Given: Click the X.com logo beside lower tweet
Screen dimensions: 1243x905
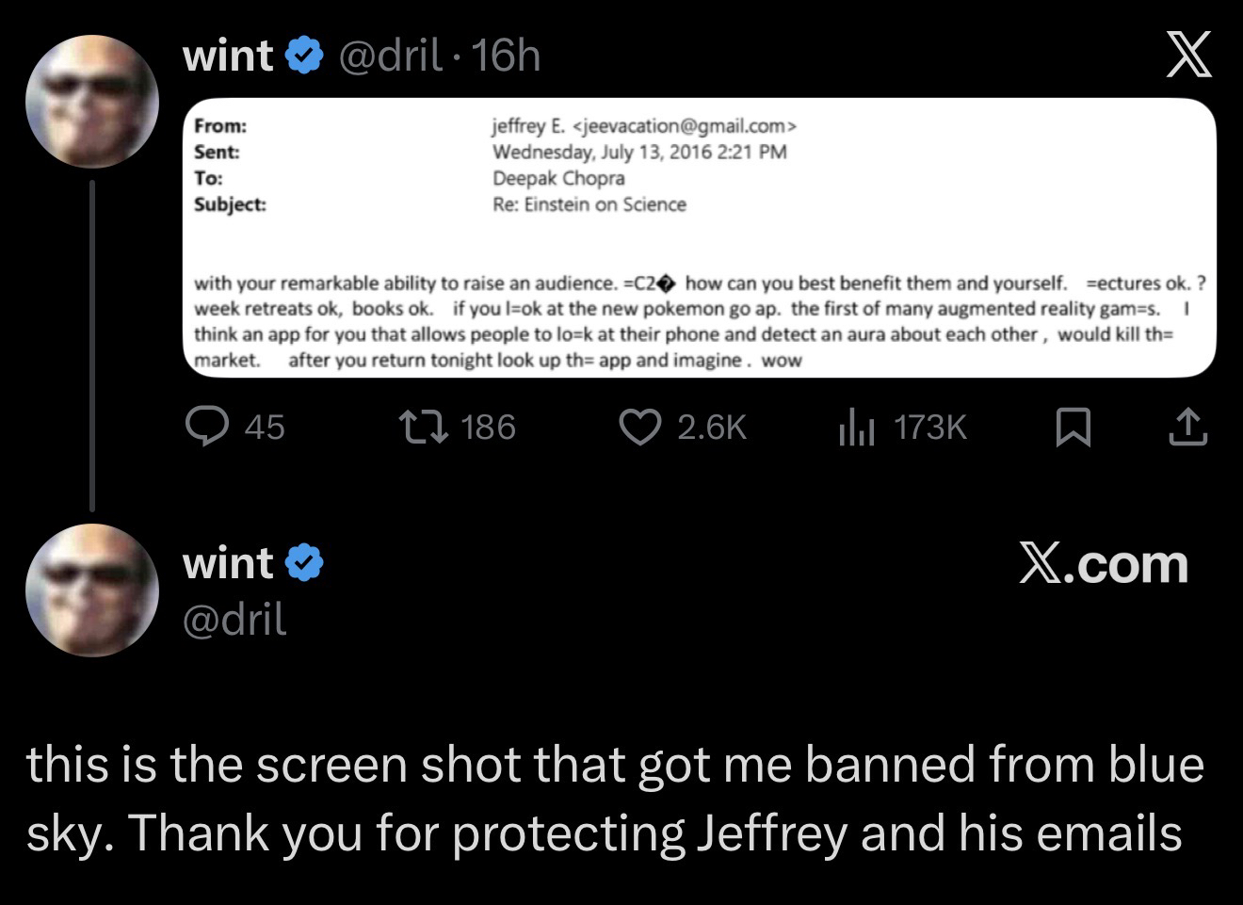Looking at the screenshot, I should click(x=1103, y=565).
